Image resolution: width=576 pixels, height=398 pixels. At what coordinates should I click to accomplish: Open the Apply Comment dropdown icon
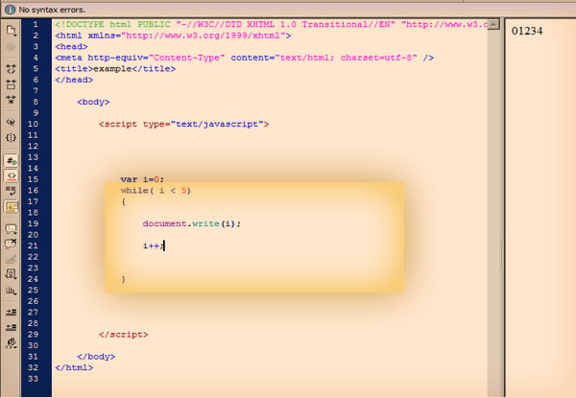pyautogui.click(x=11, y=229)
